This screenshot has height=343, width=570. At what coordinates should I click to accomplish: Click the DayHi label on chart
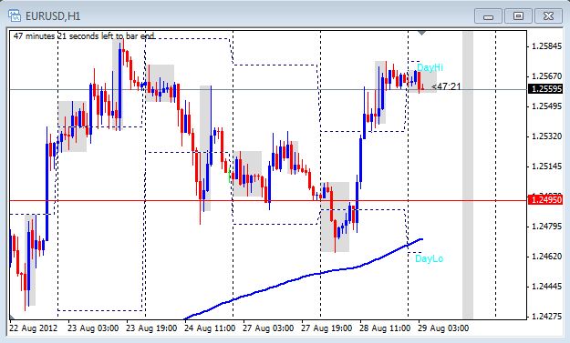[430, 67]
